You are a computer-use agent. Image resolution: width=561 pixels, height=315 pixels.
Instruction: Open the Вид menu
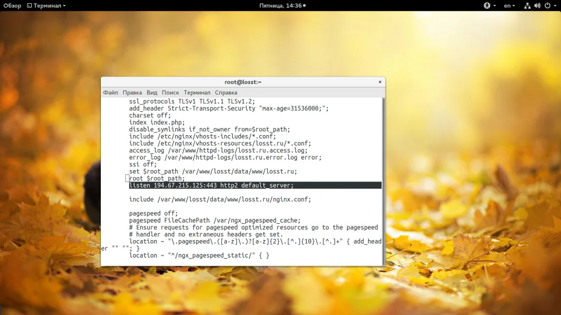click(152, 93)
